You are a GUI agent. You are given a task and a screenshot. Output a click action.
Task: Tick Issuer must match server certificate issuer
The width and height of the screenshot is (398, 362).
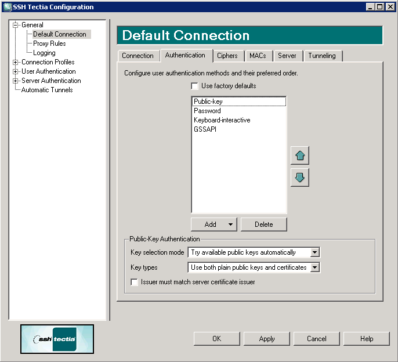[134, 282]
